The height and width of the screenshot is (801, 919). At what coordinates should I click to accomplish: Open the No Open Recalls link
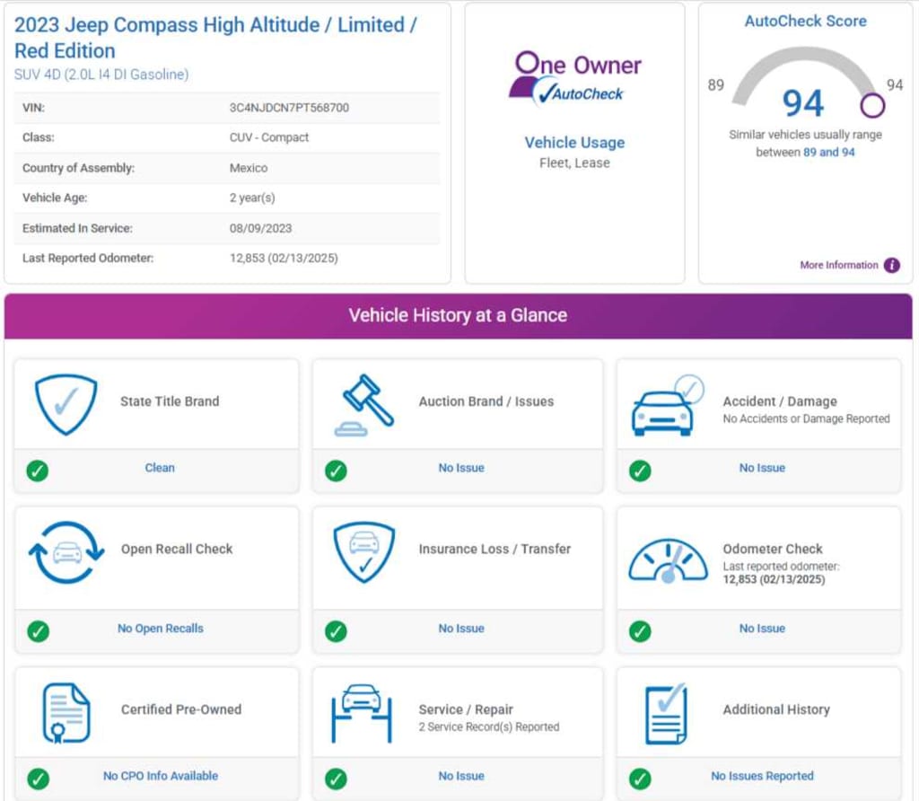click(x=161, y=628)
